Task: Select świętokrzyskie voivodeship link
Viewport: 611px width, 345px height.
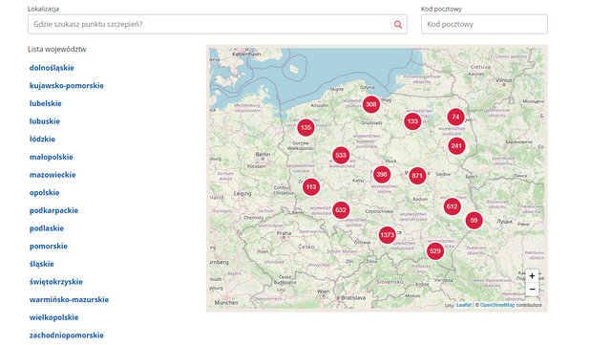Action: (x=56, y=282)
